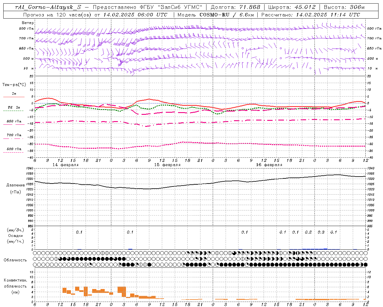Click the (мм/1ч.) unit label
Image resolution: width=383 pixels, height=307 pixels.
tap(16, 241)
